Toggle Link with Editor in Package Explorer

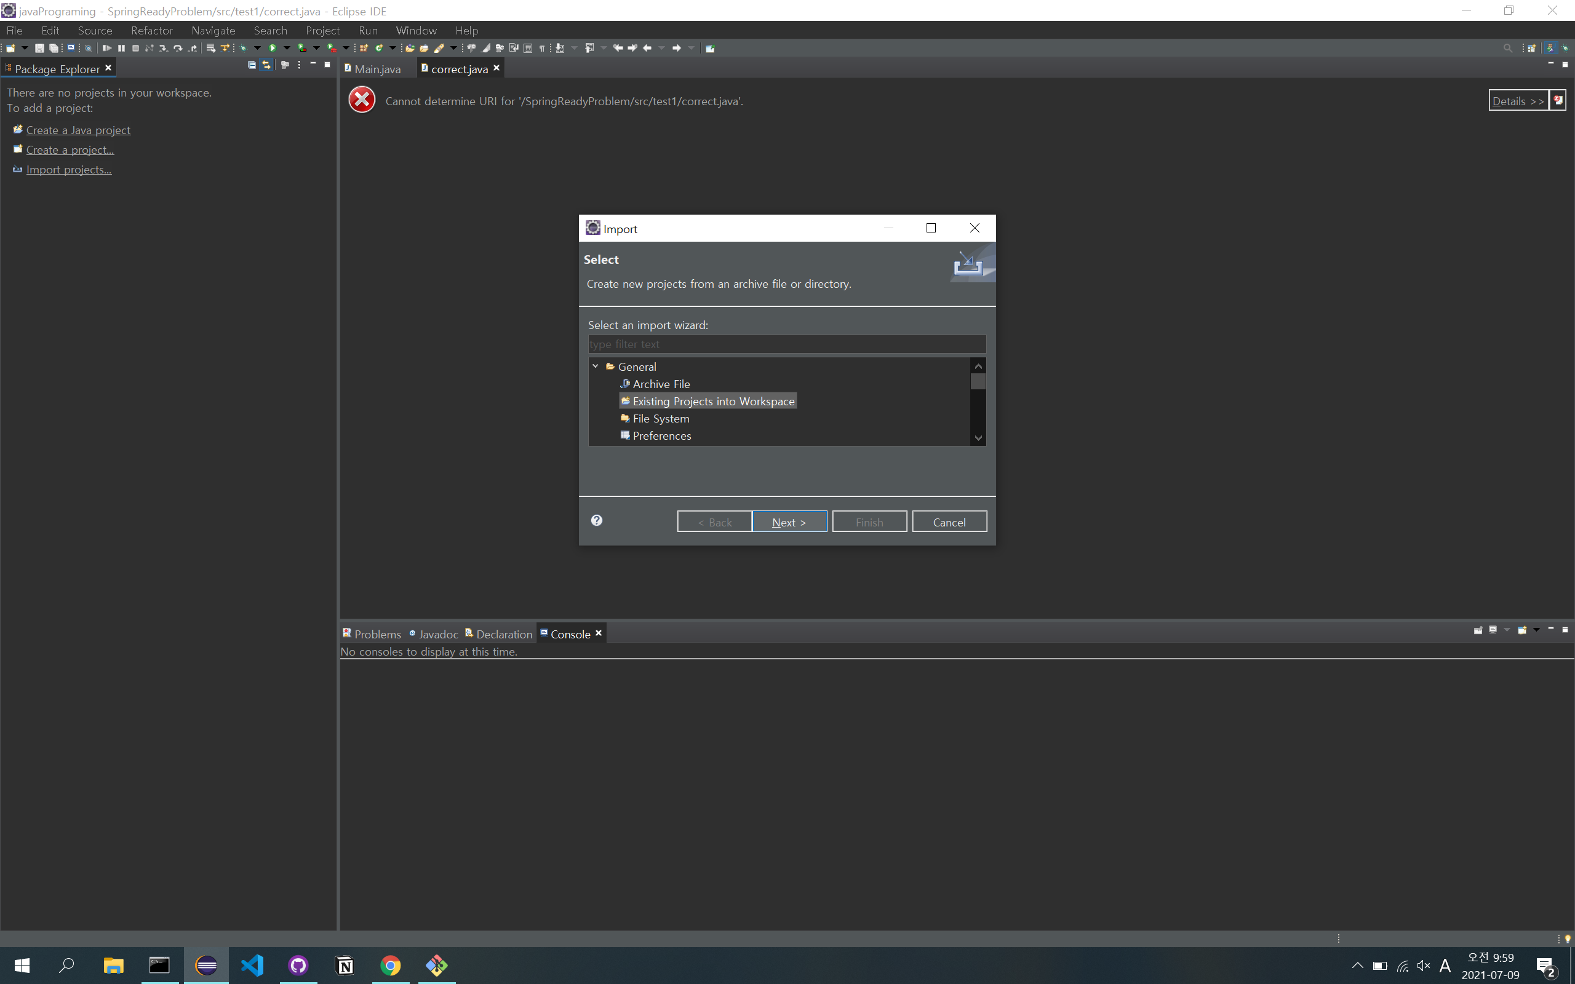(266, 65)
